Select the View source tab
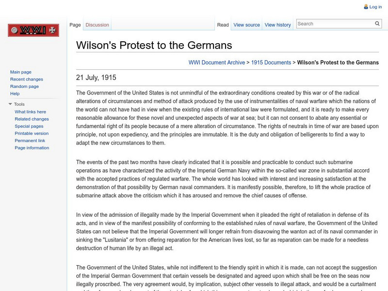 coord(247,24)
